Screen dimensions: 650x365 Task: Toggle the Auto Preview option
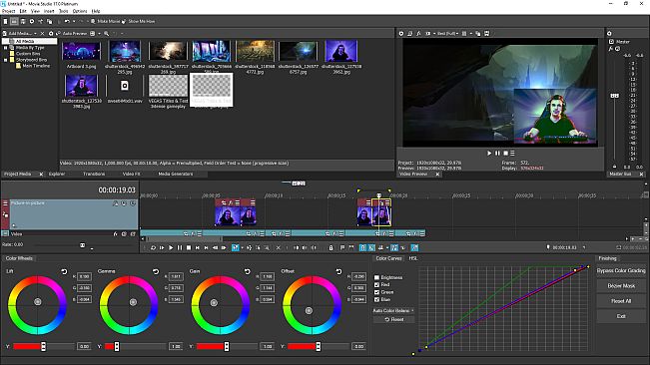(72, 33)
